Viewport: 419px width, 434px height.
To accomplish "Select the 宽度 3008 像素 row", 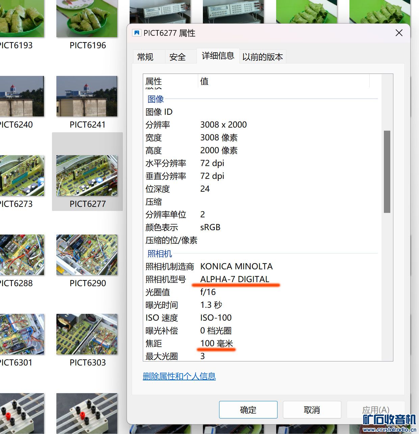I will (x=262, y=137).
